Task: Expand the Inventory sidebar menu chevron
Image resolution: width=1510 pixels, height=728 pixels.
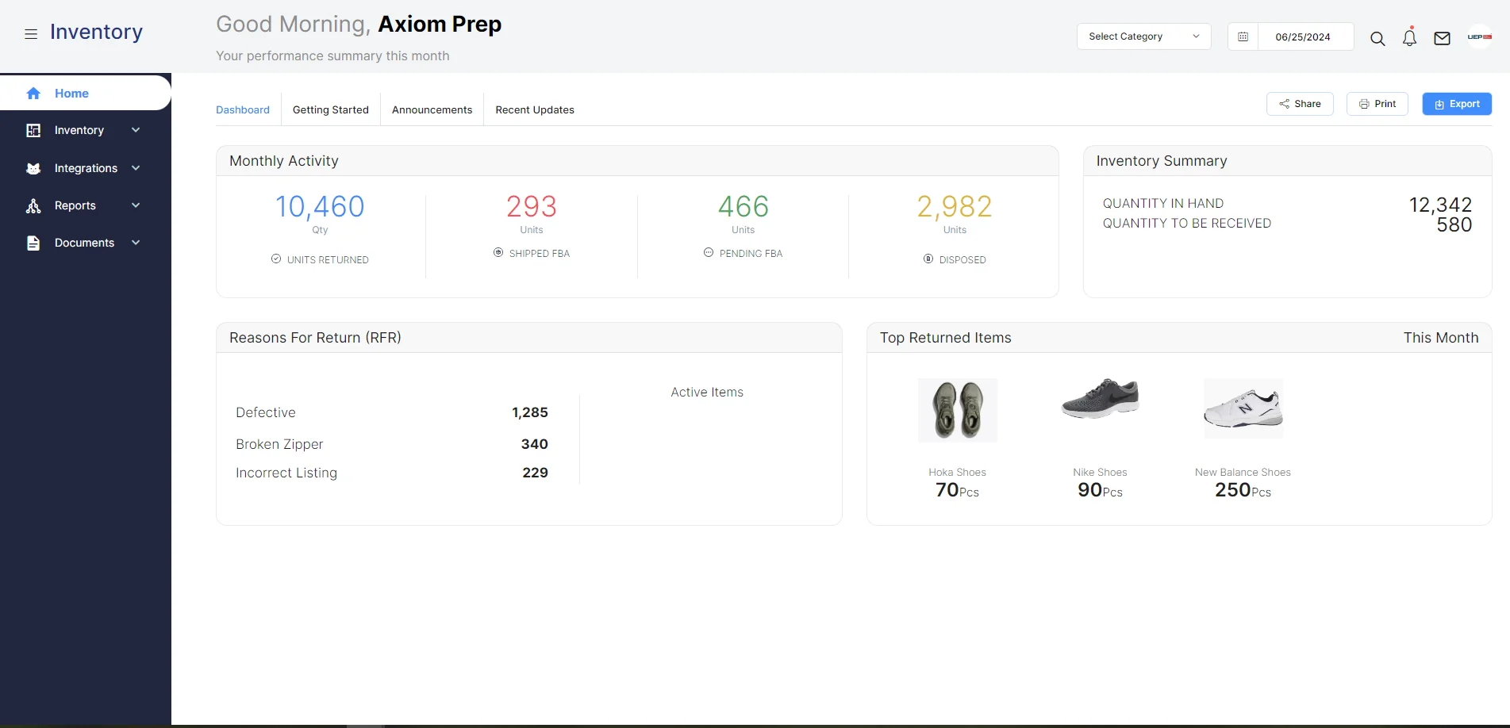Action: pyautogui.click(x=136, y=130)
